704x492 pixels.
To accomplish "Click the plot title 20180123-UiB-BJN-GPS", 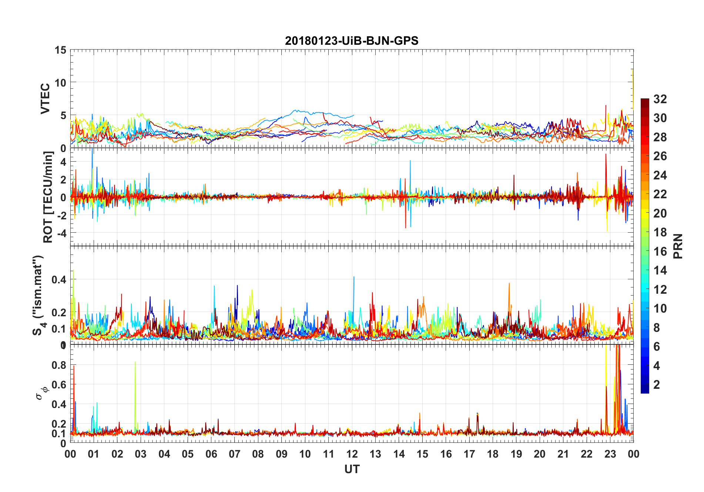I will pos(352,41).
